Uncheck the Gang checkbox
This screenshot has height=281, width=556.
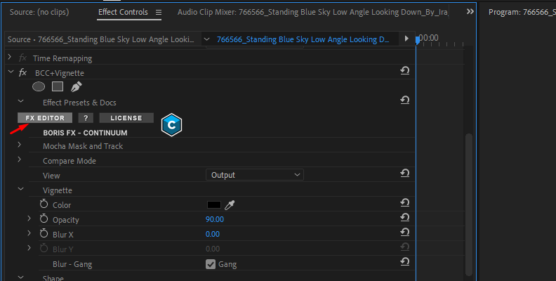click(211, 264)
